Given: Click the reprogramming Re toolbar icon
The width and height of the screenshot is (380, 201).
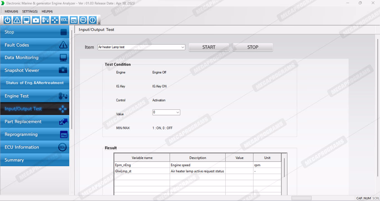Looking at the screenshot, I should tap(74, 20).
